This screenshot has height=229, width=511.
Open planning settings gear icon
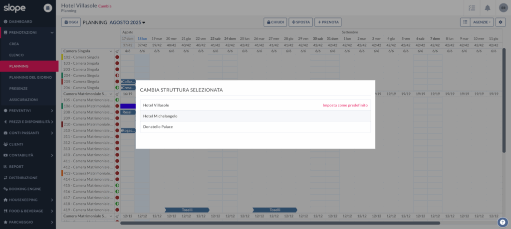click(x=501, y=22)
